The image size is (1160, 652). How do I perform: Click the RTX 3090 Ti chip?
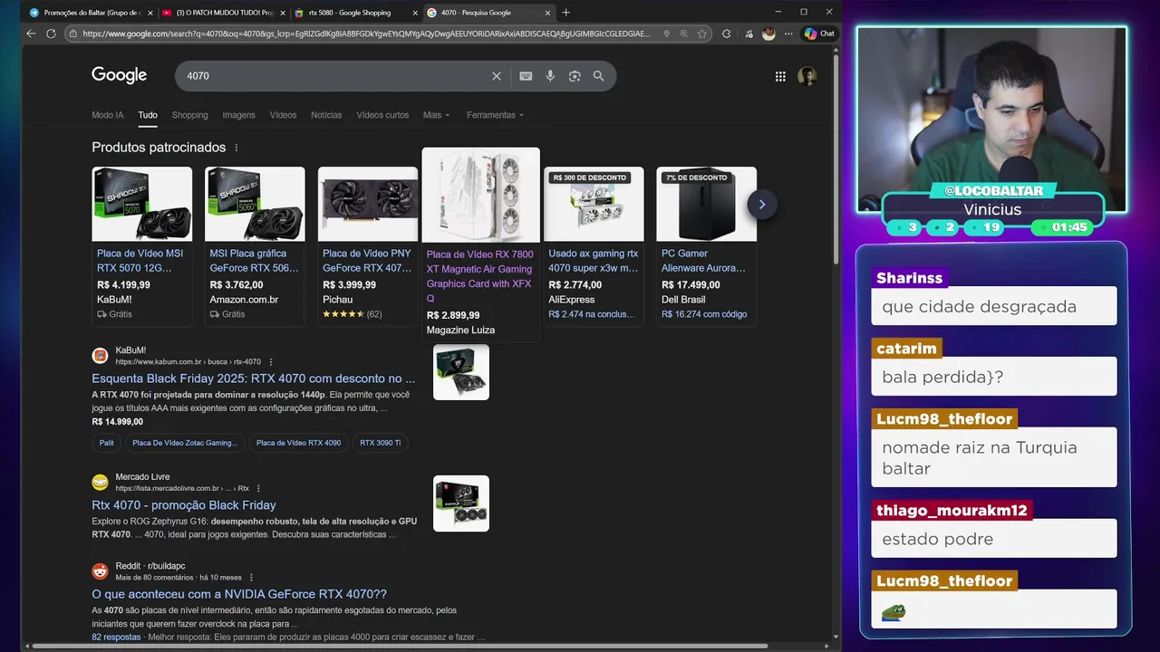[x=380, y=443]
